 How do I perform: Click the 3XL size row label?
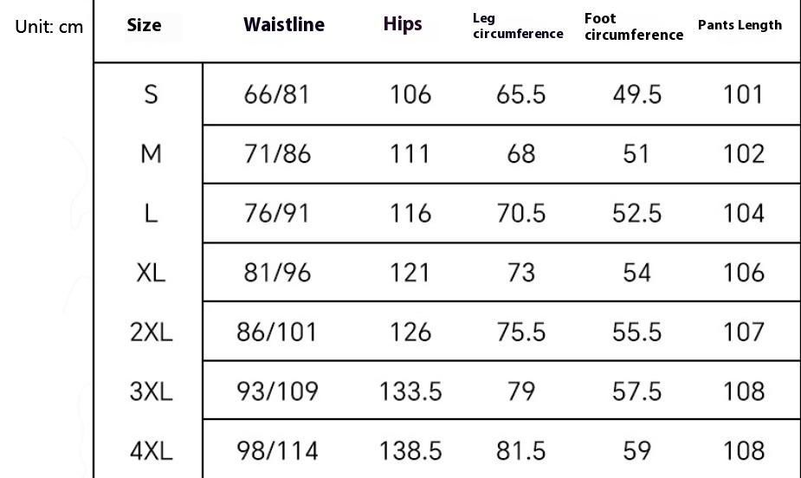coord(152,391)
